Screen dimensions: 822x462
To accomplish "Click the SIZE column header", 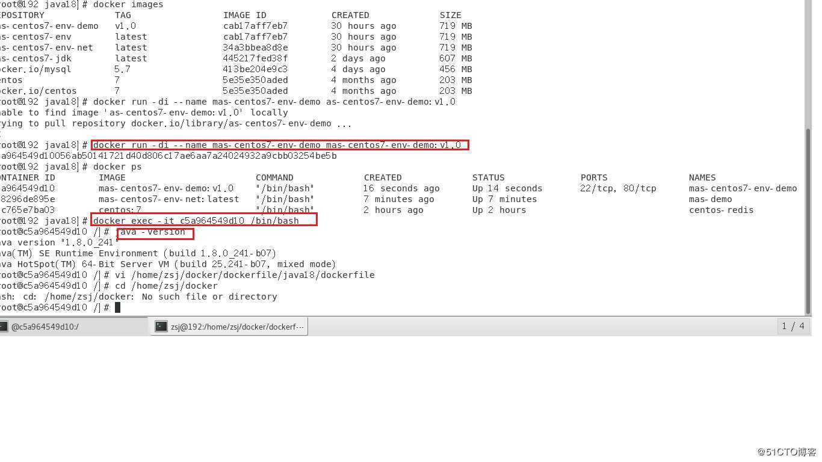I will [450, 15].
